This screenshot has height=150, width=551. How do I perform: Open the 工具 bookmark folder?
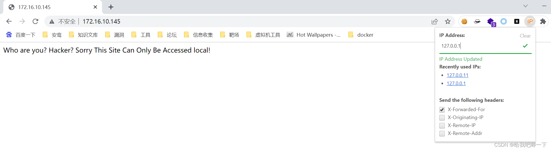tap(141, 35)
